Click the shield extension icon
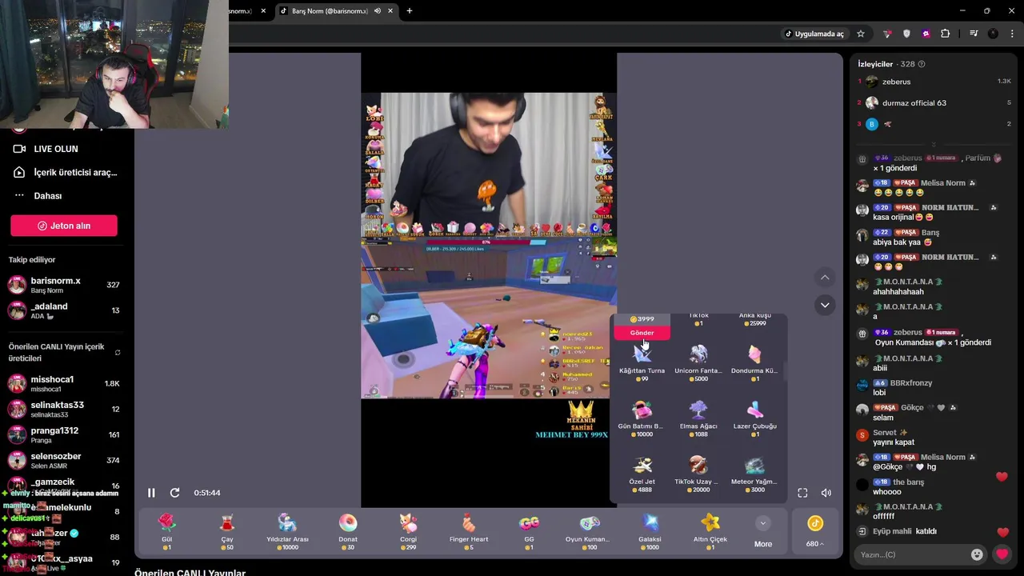 (x=906, y=34)
